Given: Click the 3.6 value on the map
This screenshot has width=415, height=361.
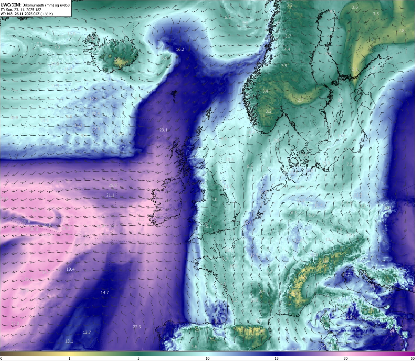Looking at the screenshot, I should click(x=355, y=7).
